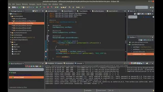Image resolution: width=163 pixels, height=92 pixels.
Task: Collapse UserDetailsService in the Outline
Action: coord(128,45)
